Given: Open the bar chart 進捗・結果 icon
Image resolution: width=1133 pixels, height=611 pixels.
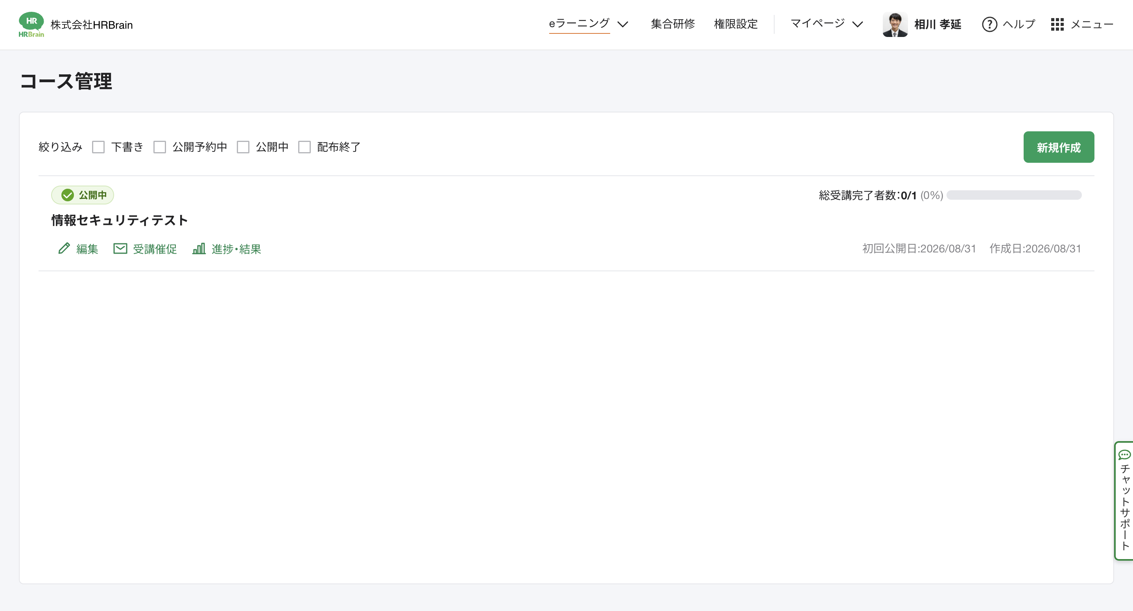Looking at the screenshot, I should pyautogui.click(x=199, y=248).
